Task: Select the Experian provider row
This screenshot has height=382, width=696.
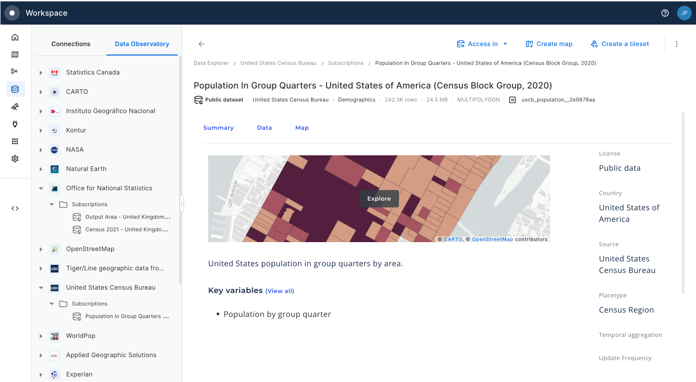Action: [x=105, y=374]
